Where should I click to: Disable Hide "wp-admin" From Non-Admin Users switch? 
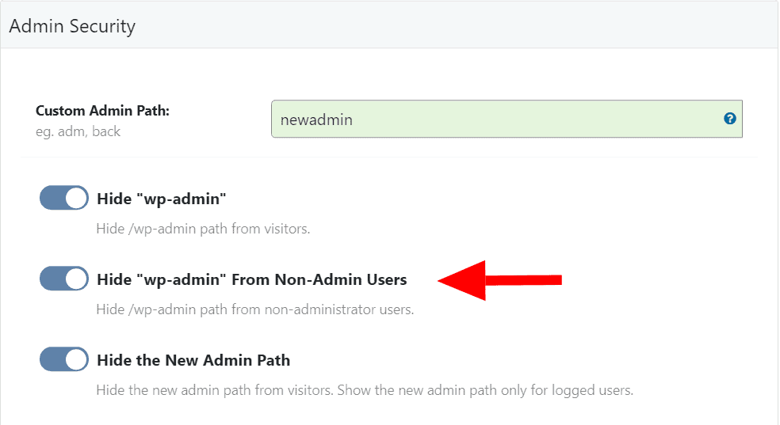tap(63, 279)
